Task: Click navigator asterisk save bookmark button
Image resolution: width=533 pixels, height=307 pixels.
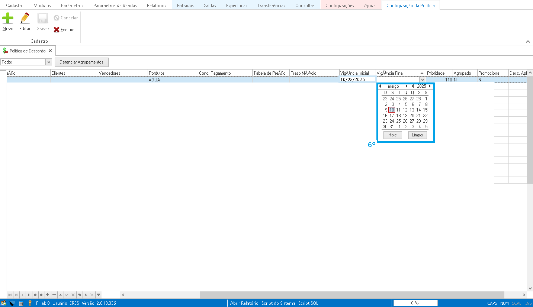Action: pos(86,295)
